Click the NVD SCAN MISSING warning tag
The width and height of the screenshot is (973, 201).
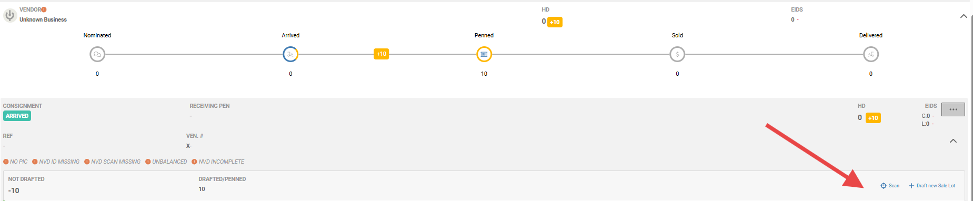pyautogui.click(x=113, y=162)
